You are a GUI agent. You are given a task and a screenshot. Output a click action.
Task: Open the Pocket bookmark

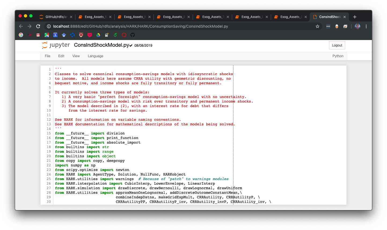pos(89,35)
